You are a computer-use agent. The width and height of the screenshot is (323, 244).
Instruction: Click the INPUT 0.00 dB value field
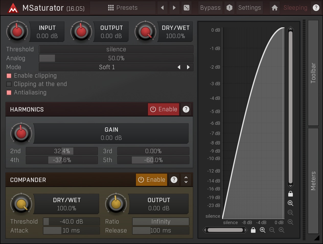click(x=47, y=32)
